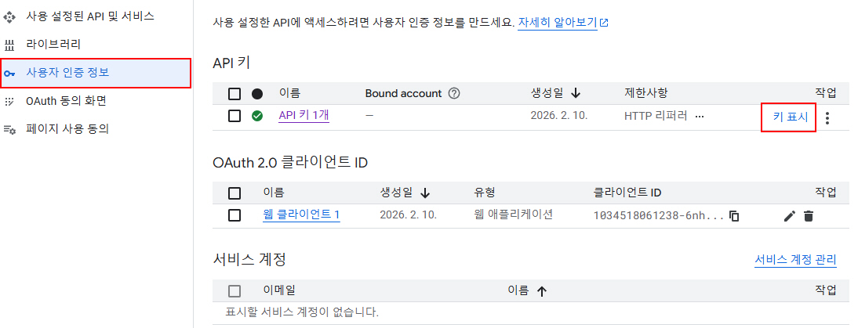Image resolution: width=858 pixels, height=328 pixels.
Task: Click the Bound account help question icon
Action: [x=453, y=93]
